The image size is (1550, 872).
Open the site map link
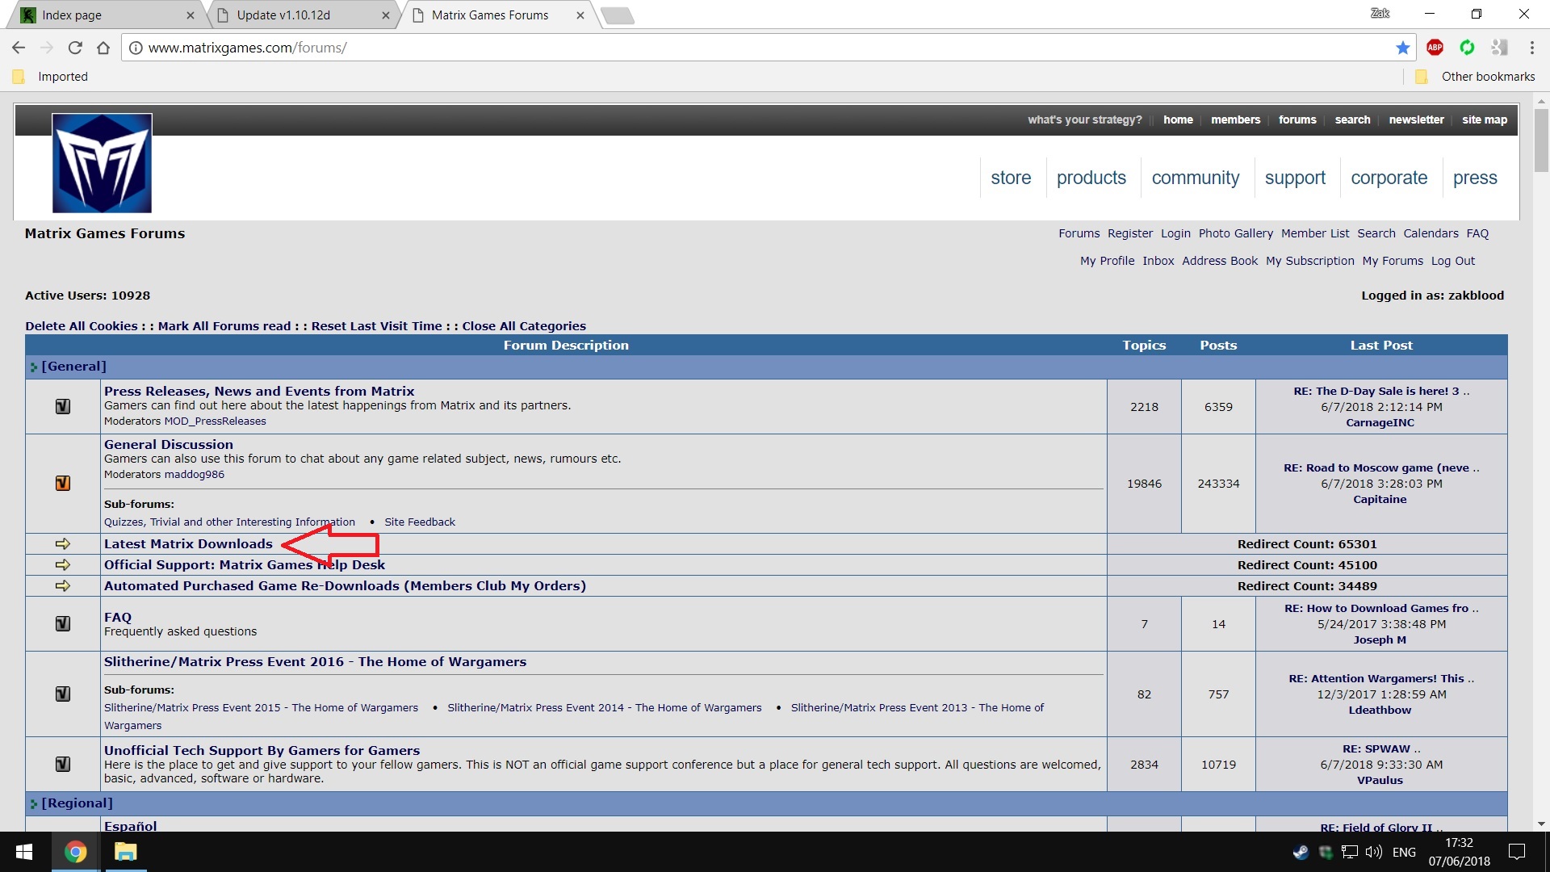click(1485, 119)
